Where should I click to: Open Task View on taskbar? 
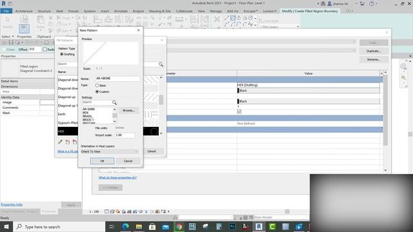pyautogui.click(x=112, y=226)
